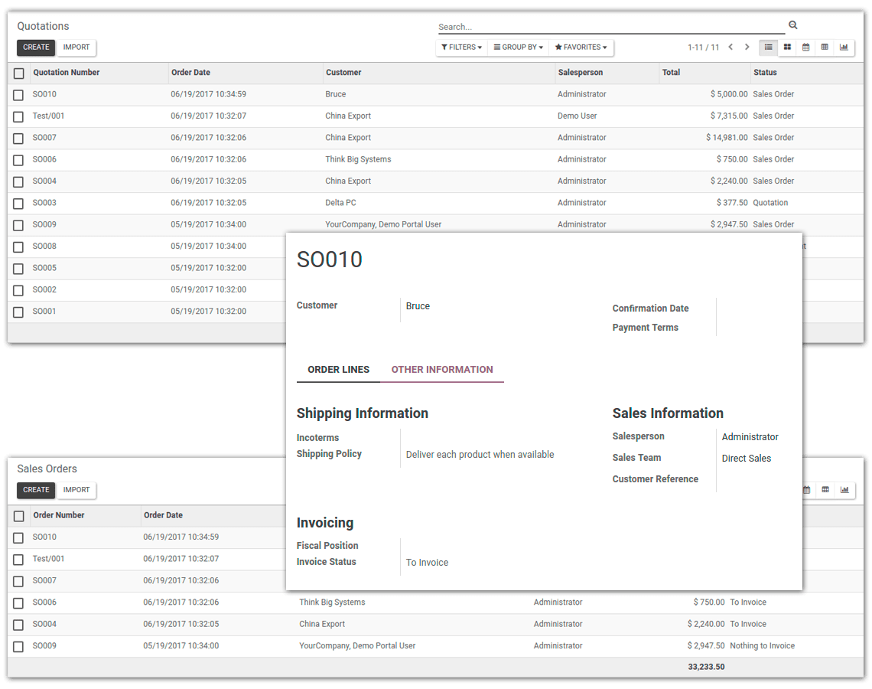This screenshot has height=689, width=872.
Task: Select the list view icon for Quotations
Action: click(x=768, y=47)
